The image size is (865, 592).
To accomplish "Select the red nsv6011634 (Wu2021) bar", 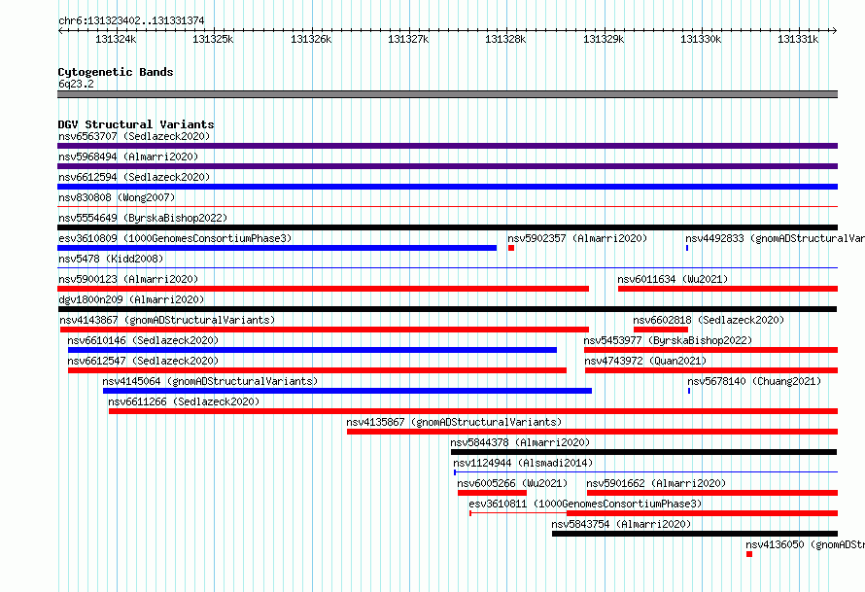I will pyautogui.click(x=728, y=289).
